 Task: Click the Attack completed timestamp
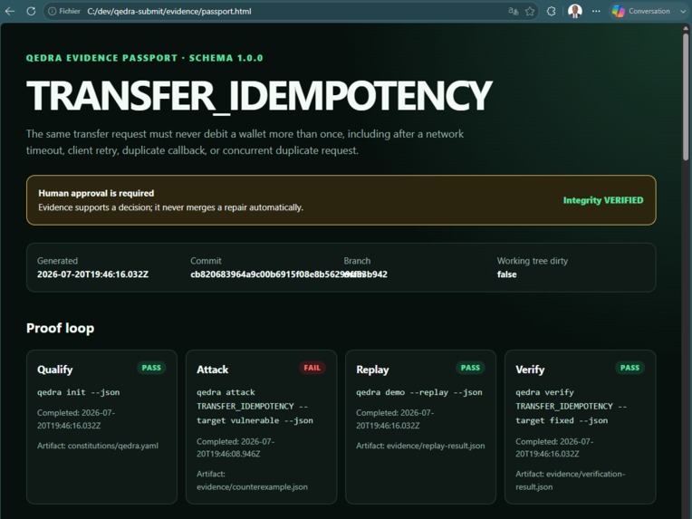235,447
